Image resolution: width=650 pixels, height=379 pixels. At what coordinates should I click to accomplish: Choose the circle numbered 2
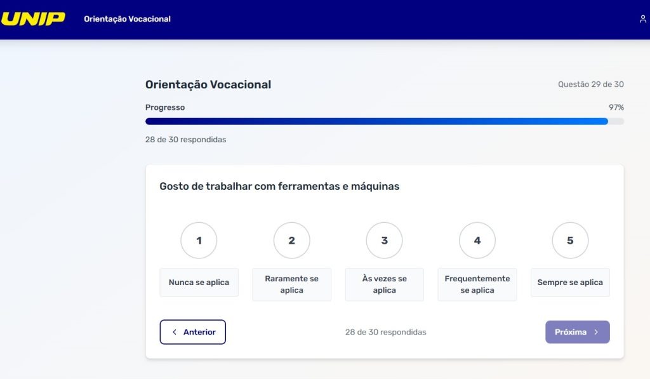291,241
